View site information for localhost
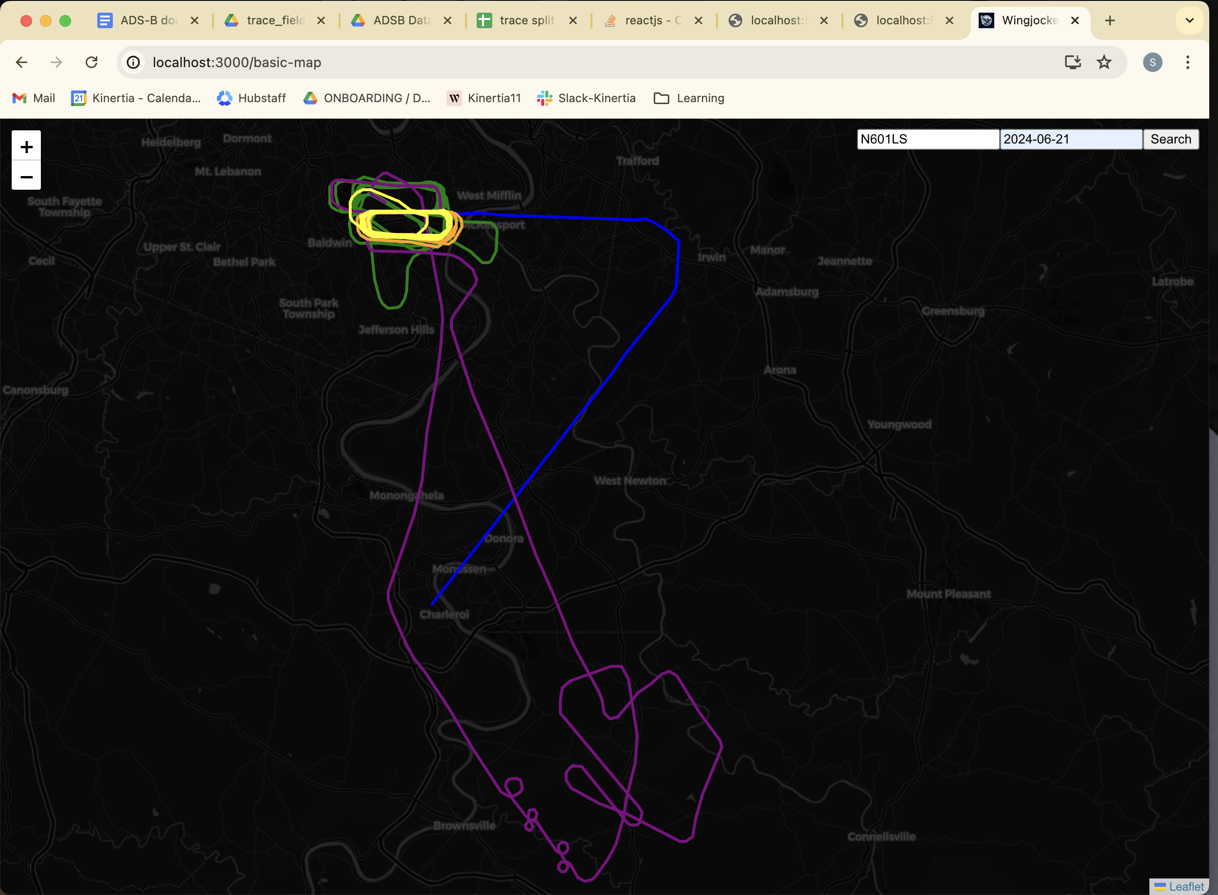Screen dimensions: 1218x895 [133, 62]
